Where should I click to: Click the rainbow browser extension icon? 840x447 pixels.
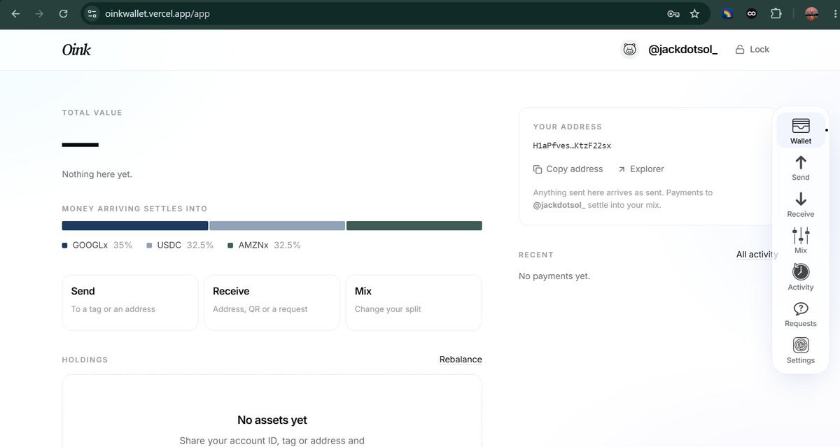(x=727, y=13)
